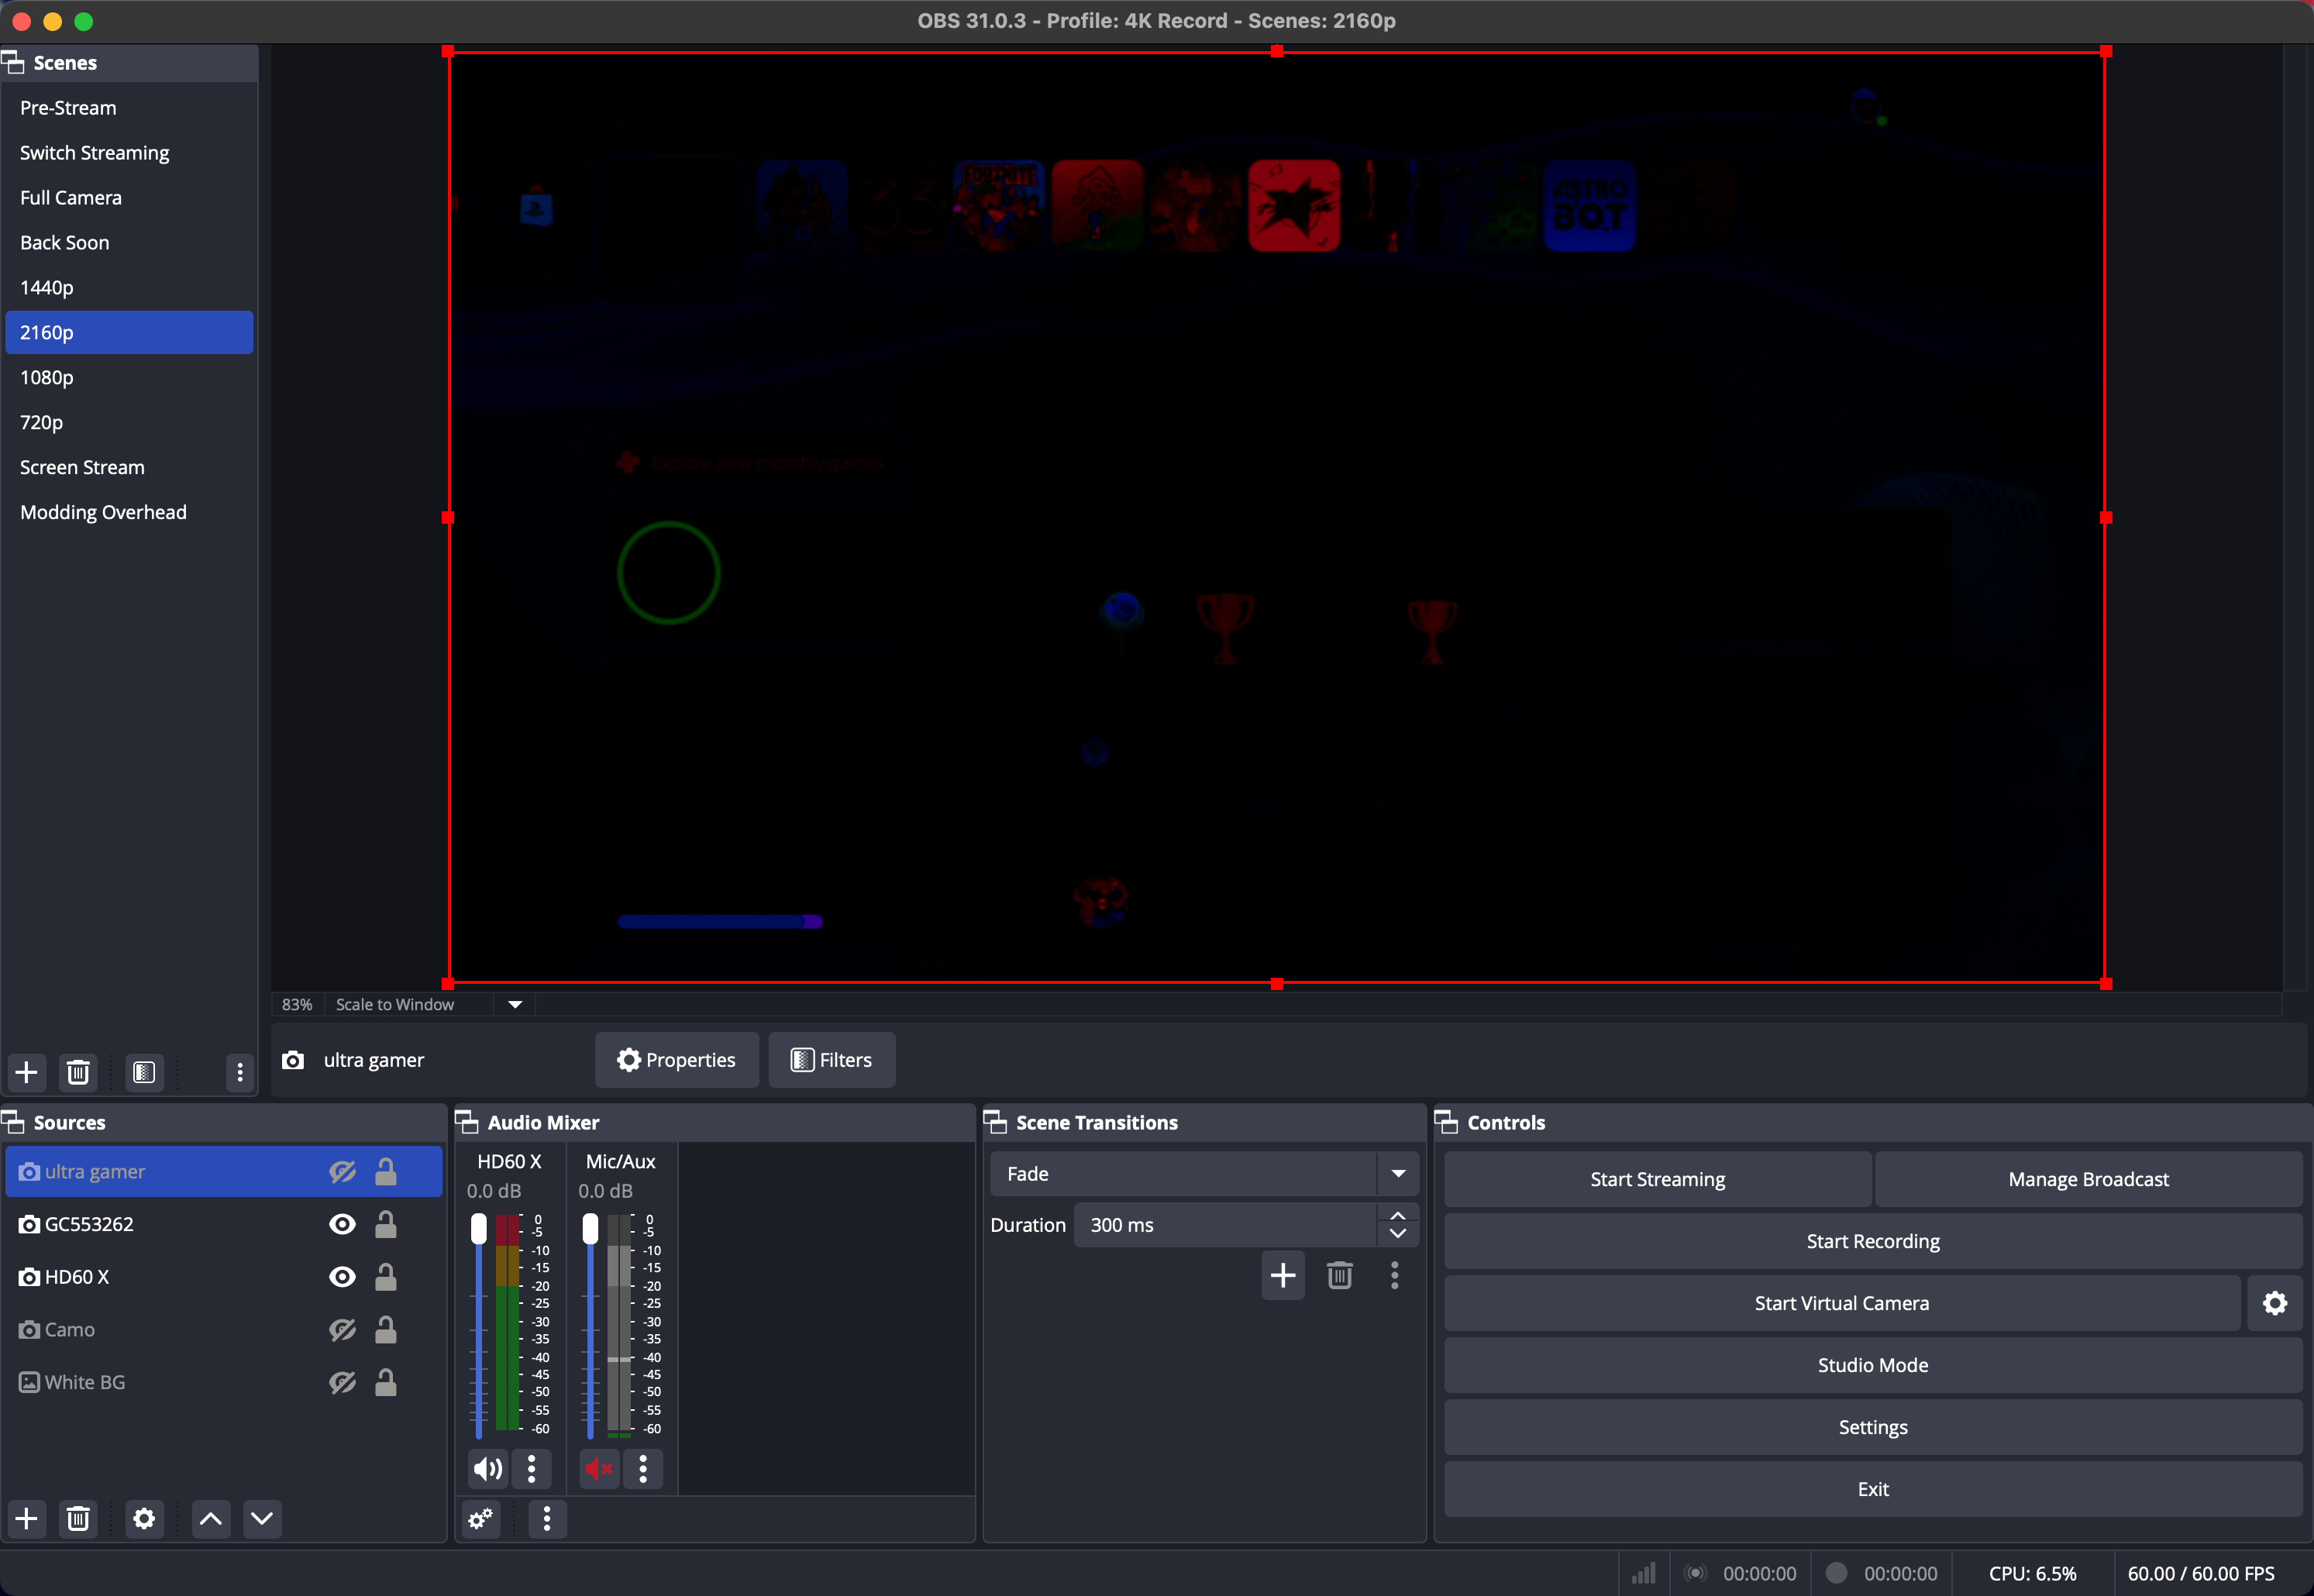
Task: Delete the ultra gamer source
Action: click(x=78, y=1518)
